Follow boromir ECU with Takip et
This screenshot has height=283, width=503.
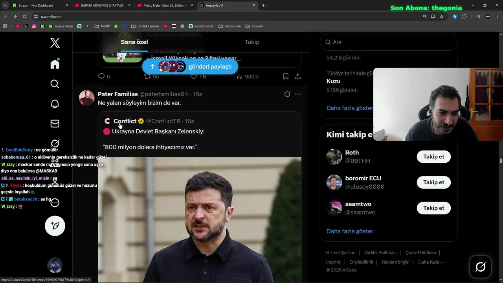tap(433, 182)
